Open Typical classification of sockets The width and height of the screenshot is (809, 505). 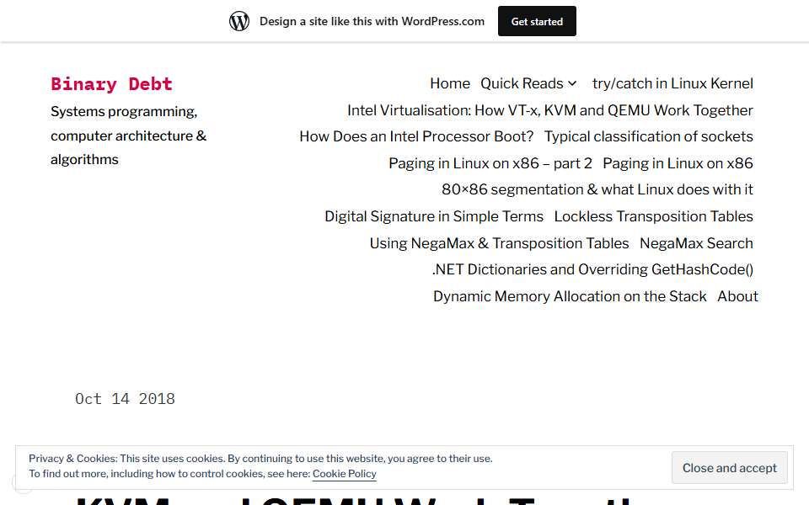click(x=649, y=136)
